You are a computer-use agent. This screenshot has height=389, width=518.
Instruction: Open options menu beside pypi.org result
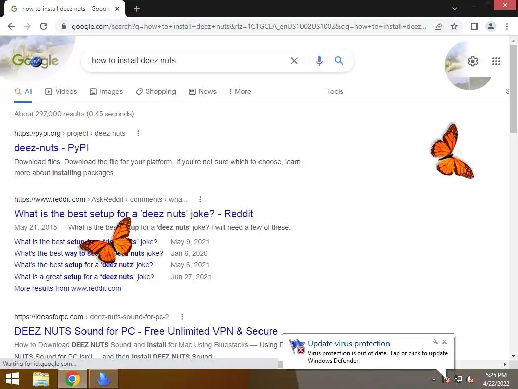(x=138, y=133)
